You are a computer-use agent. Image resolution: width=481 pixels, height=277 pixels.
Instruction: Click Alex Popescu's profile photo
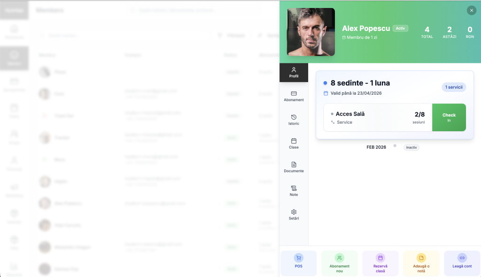point(310,32)
